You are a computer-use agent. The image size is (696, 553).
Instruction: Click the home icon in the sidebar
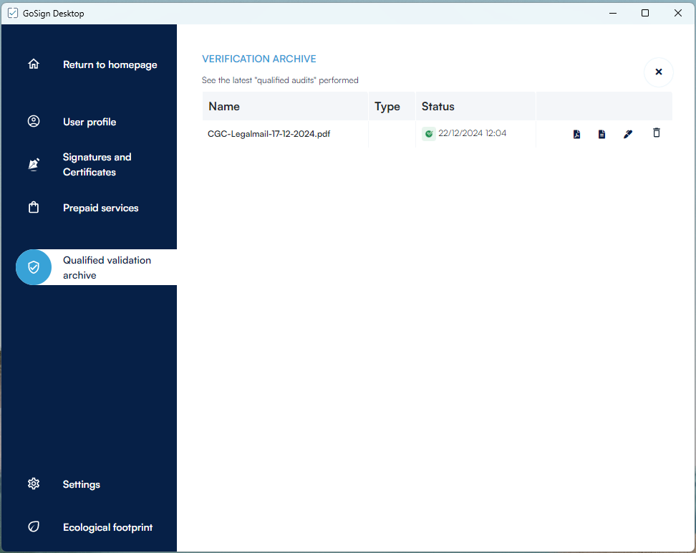click(34, 64)
